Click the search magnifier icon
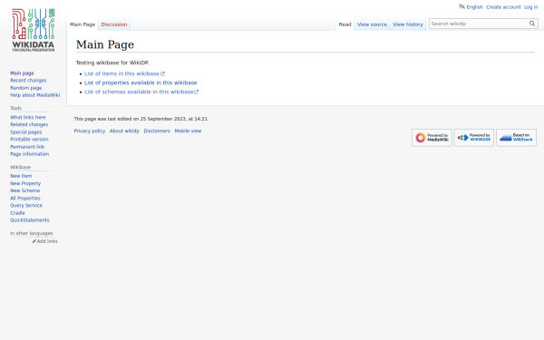 coord(532,24)
